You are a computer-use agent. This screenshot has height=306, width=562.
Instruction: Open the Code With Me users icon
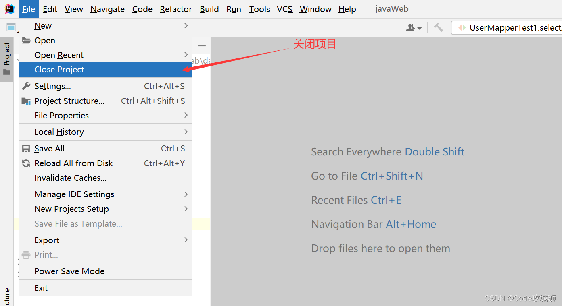click(x=414, y=27)
